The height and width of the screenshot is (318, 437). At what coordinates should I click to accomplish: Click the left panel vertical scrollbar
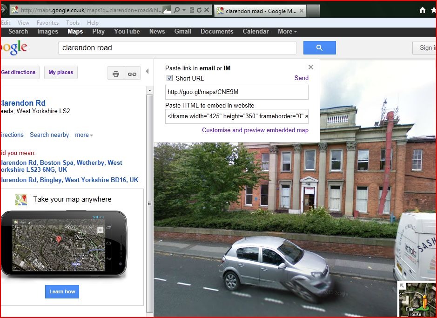pyautogui.click(x=150, y=203)
